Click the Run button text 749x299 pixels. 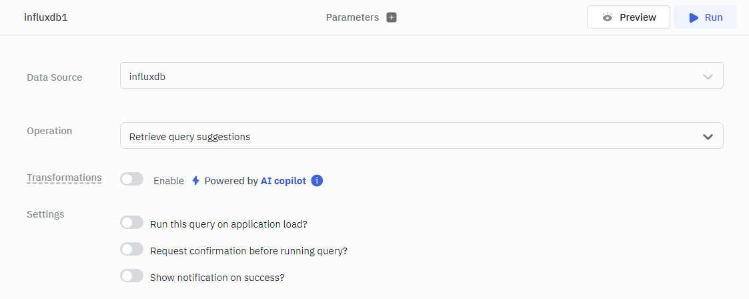[x=714, y=17]
